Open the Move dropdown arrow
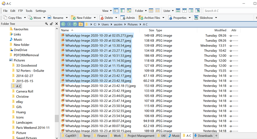Image resolution: width=257 pixels, height=139 pixels. (44, 18)
